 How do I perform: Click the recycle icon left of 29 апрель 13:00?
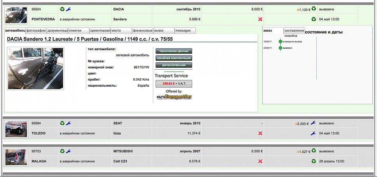click(x=314, y=161)
